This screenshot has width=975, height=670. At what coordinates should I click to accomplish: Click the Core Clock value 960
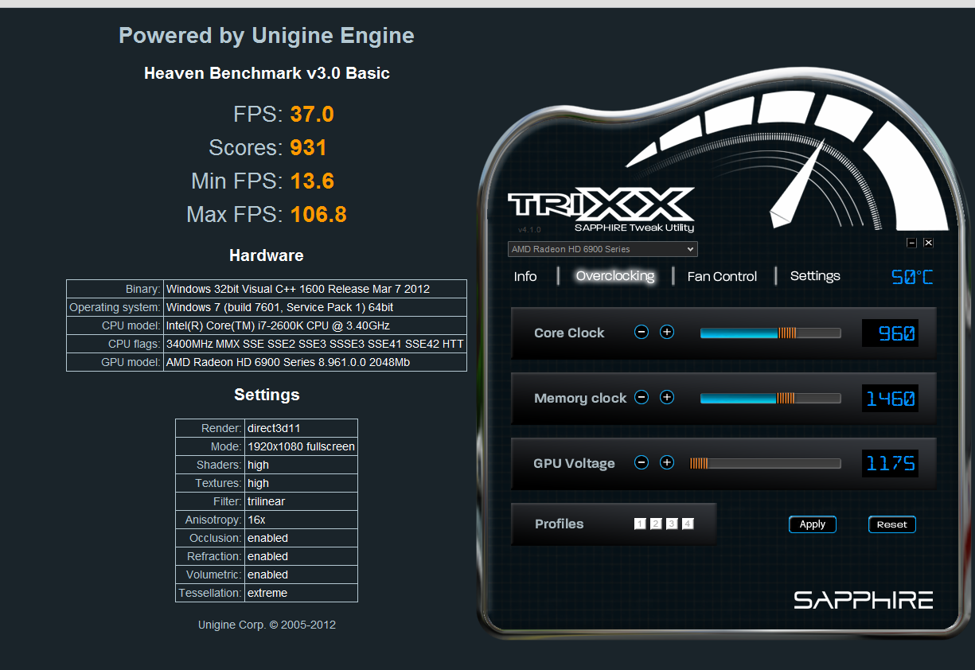[x=890, y=333]
